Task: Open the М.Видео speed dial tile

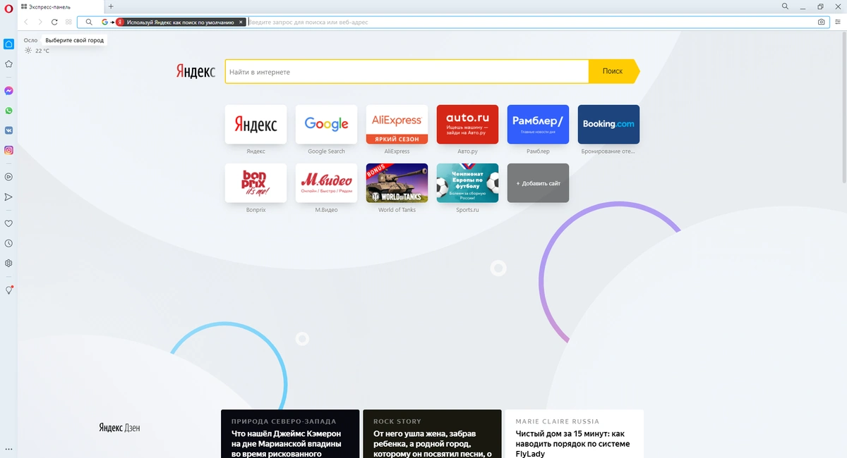Action: pyautogui.click(x=326, y=183)
